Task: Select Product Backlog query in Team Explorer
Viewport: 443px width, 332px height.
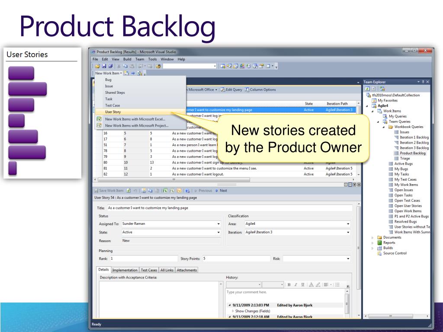Action: (x=412, y=153)
